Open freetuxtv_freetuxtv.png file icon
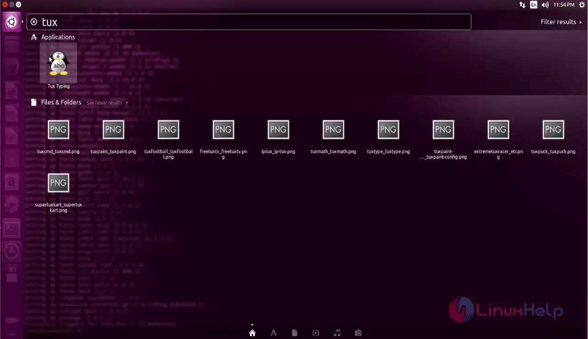 click(223, 130)
